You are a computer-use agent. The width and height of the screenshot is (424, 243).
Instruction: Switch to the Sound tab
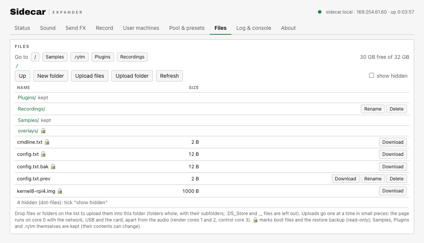tap(48, 28)
